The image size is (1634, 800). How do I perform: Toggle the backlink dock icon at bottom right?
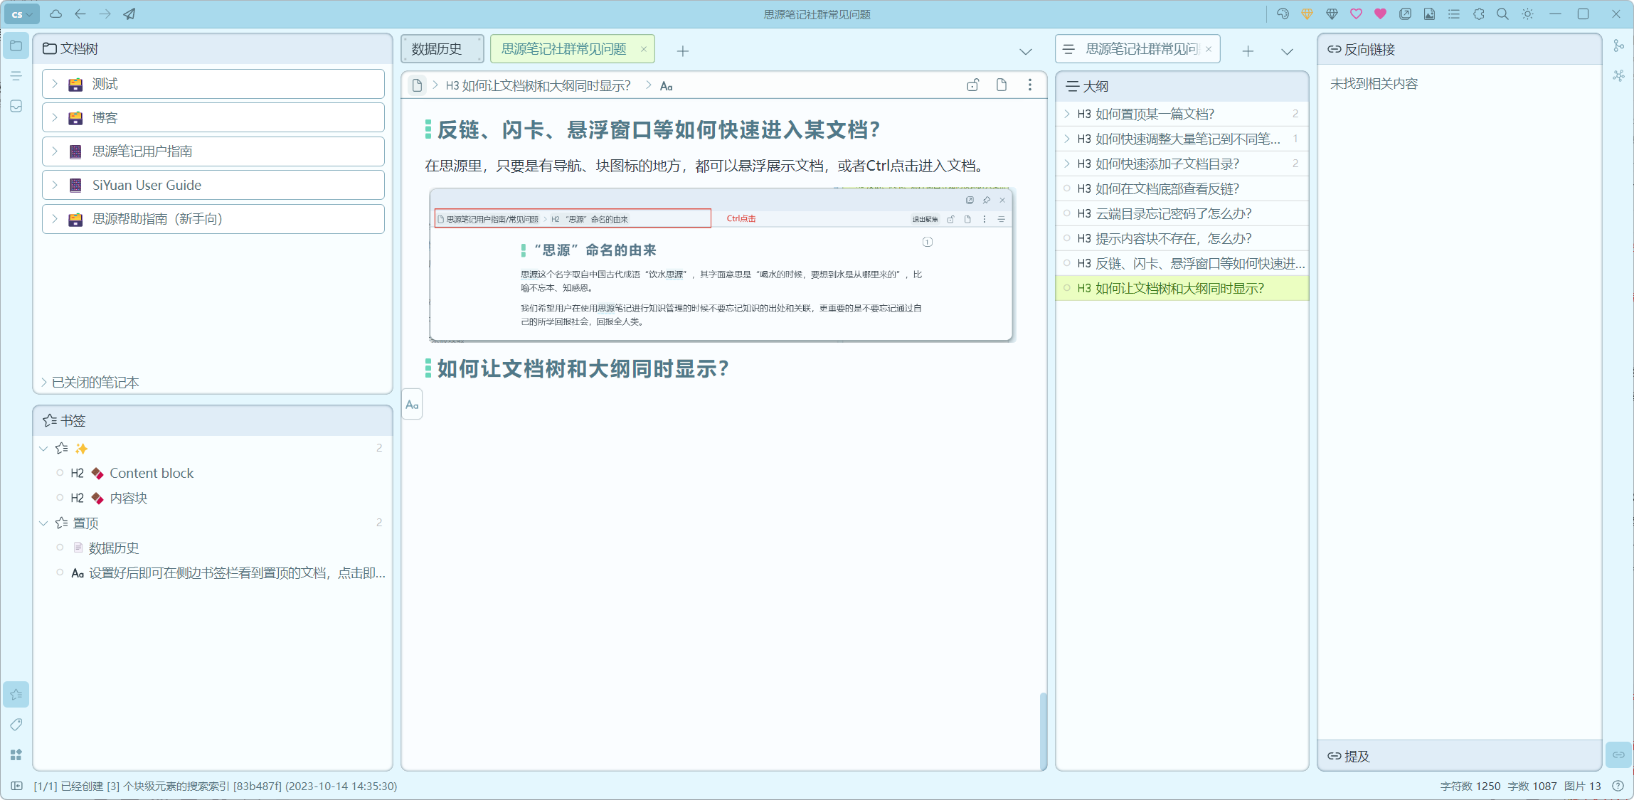pos(1618,754)
